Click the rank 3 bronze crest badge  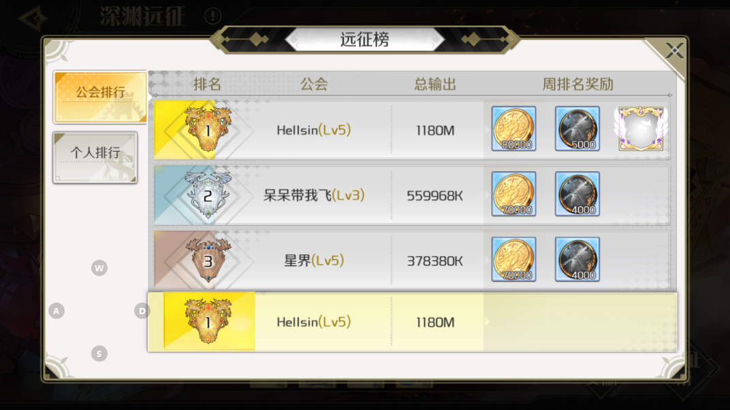pyautogui.click(x=208, y=260)
